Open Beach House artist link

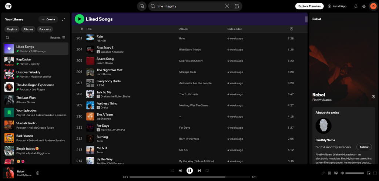pyautogui.click(x=105, y=63)
